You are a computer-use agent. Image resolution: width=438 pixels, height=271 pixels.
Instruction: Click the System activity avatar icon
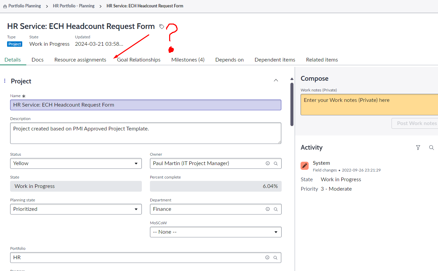(x=304, y=165)
